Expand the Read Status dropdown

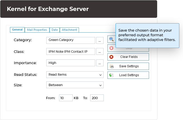tap(75, 75)
